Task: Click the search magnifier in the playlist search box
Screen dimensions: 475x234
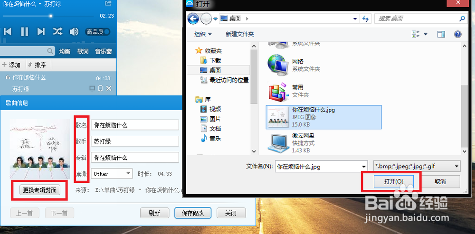Action: click(x=50, y=51)
